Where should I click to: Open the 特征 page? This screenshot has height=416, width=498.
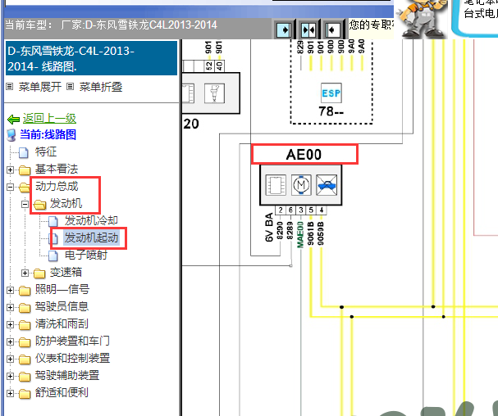tap(46, 151)
